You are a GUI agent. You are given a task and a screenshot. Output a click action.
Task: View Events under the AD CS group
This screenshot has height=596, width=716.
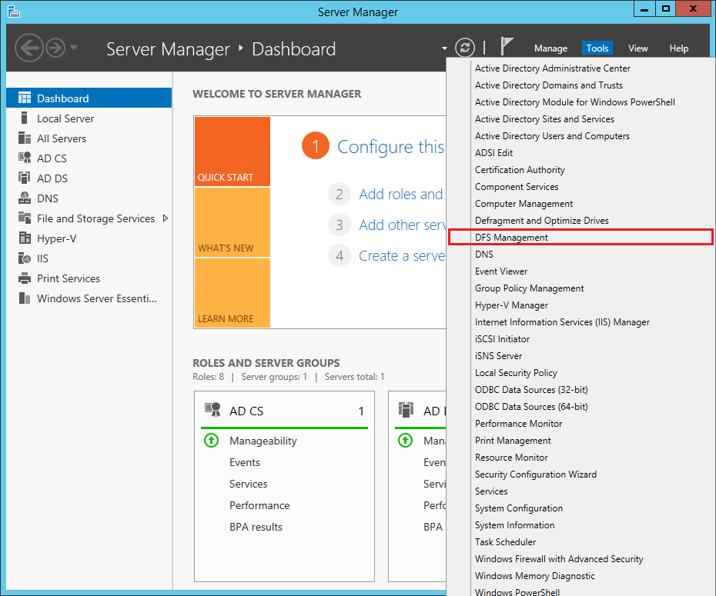tap(245, 462)
